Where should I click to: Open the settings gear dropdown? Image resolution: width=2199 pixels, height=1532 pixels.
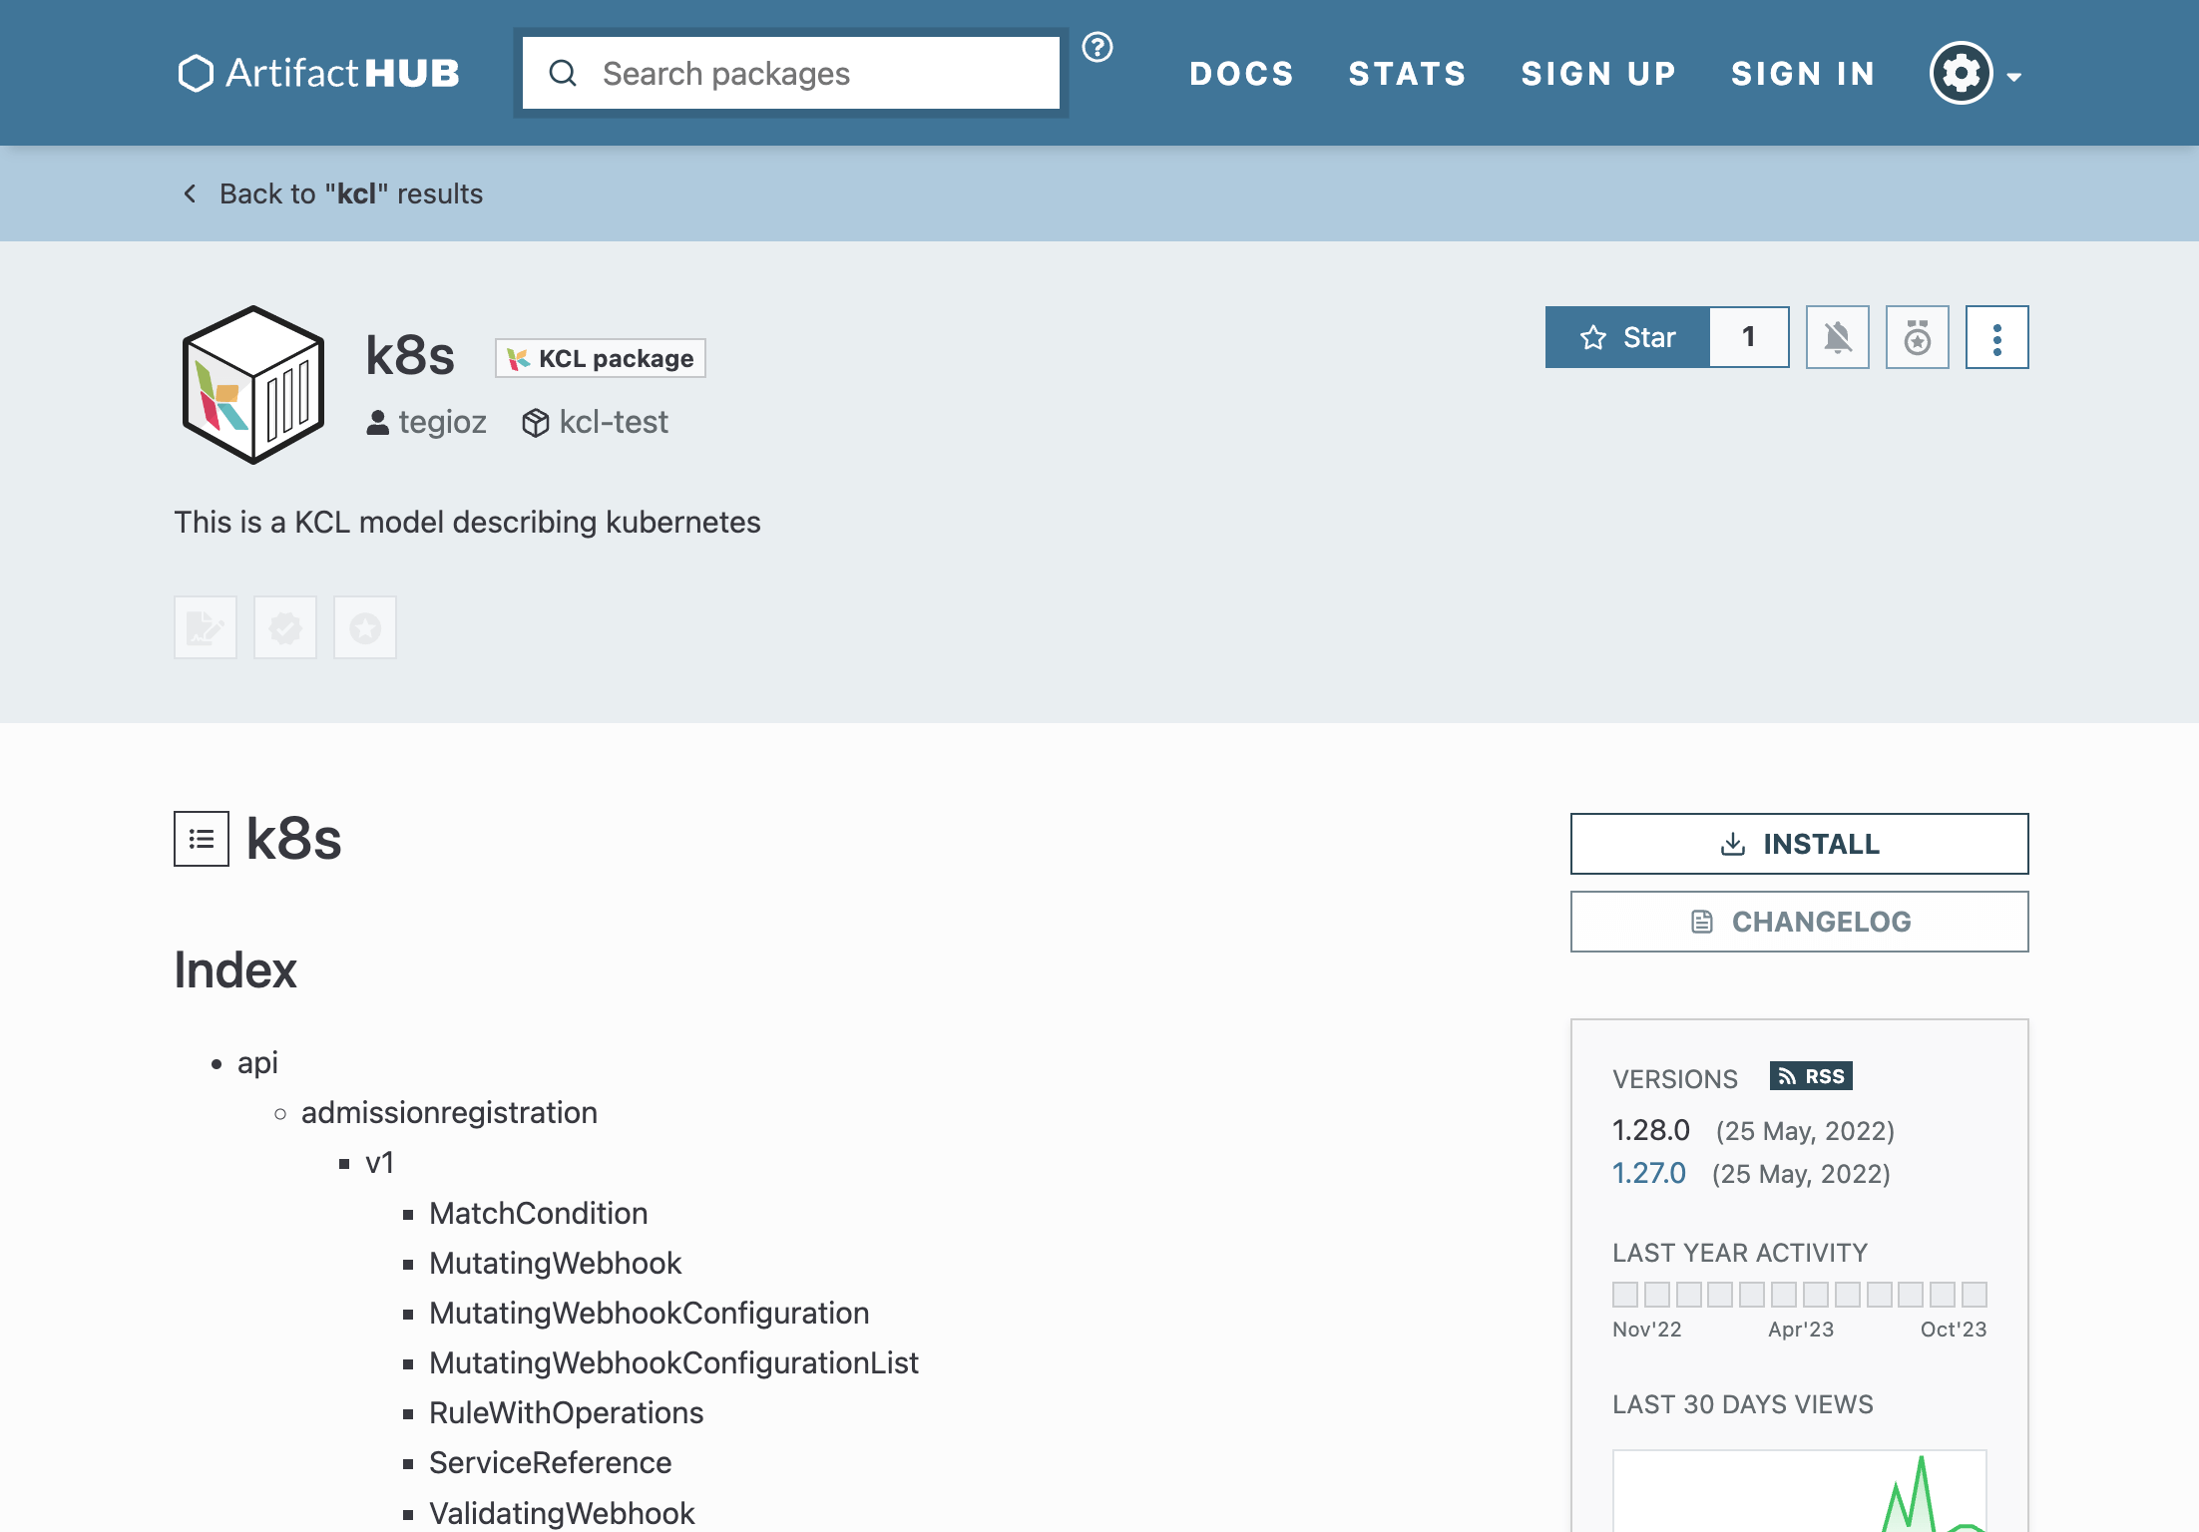click(x=1976, y=73)
